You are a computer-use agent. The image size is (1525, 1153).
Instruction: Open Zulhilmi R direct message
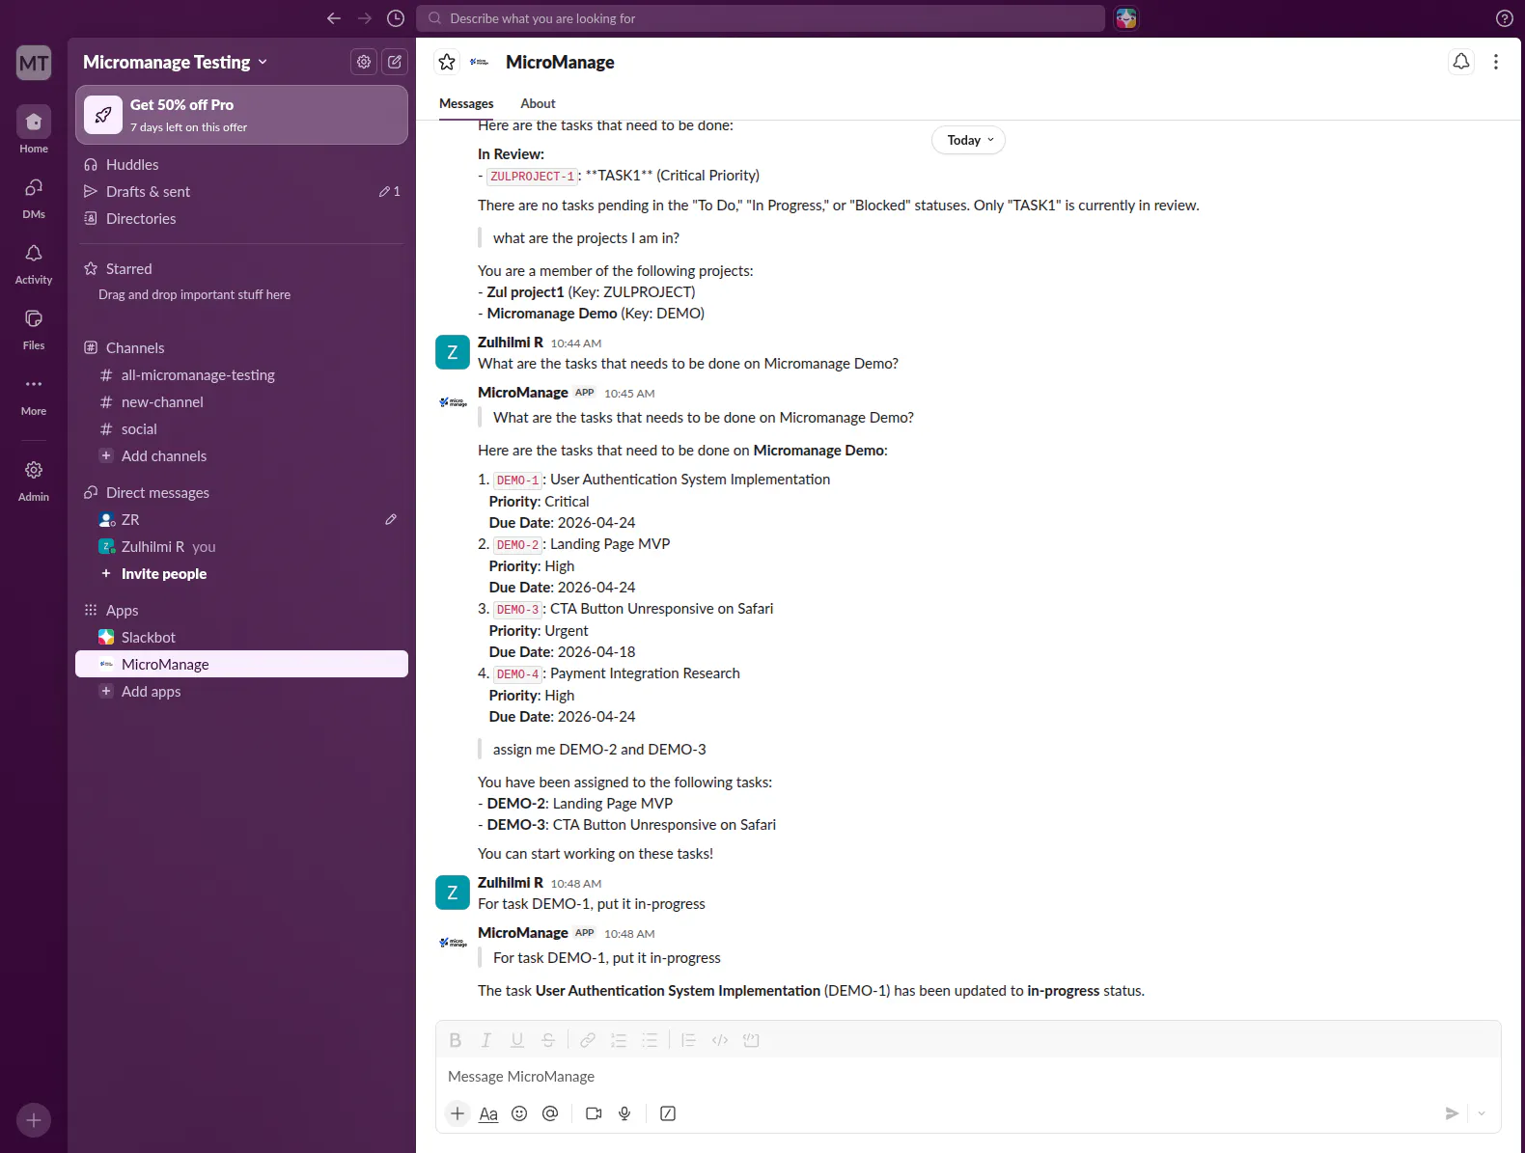[x=241, y=546]
